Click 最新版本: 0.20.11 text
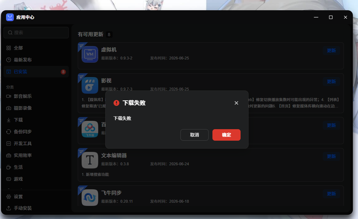Viewport: 358px width, 219px height. tap(117, 201)
